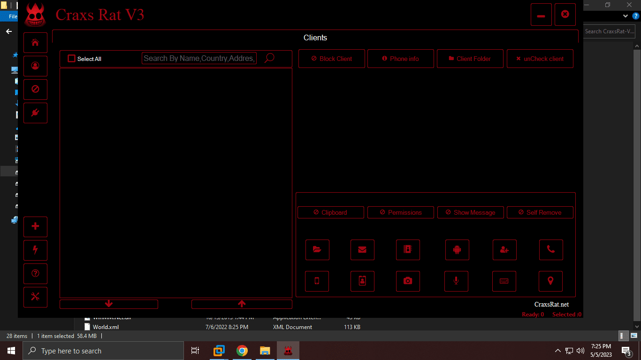The image size is (641, 360).
Task: Click the down arrow below client list
Action: point(109,304)
